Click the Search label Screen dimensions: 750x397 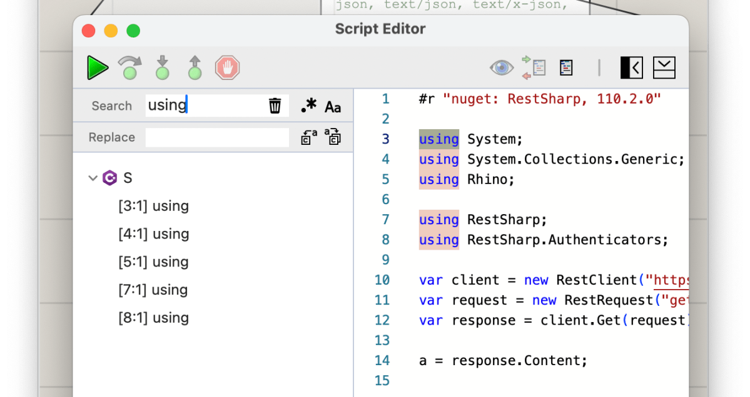[111, 106]
